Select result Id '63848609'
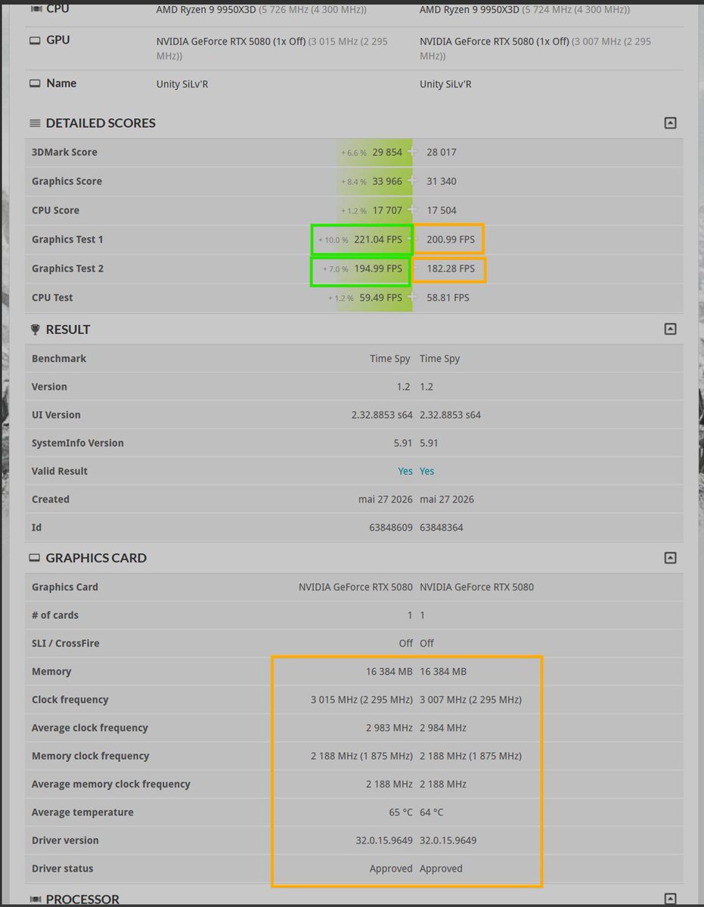This screenshot has height=907, width=704. click(390, 528)
